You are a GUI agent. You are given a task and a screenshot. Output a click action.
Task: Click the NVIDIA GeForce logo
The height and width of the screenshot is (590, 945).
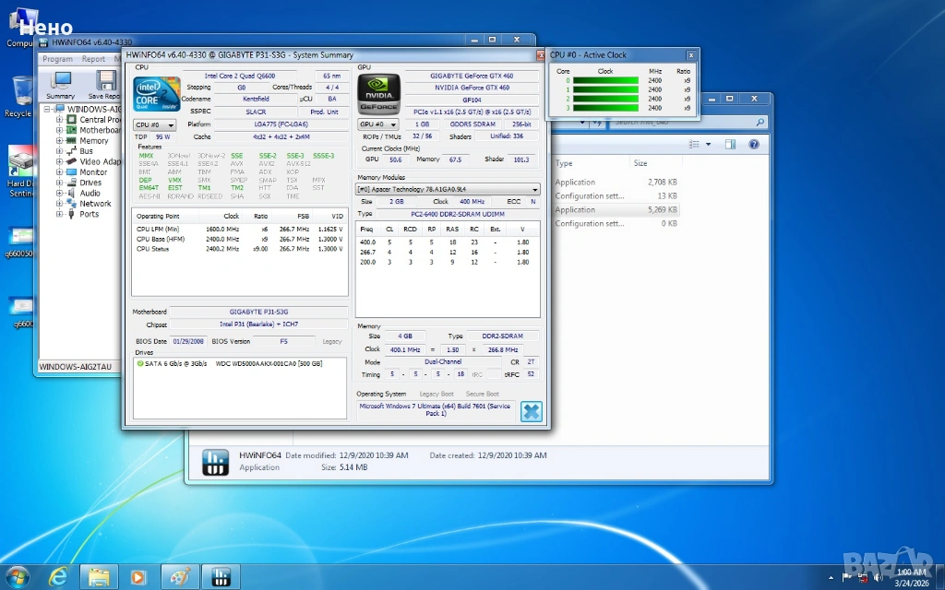coord(378,93)
